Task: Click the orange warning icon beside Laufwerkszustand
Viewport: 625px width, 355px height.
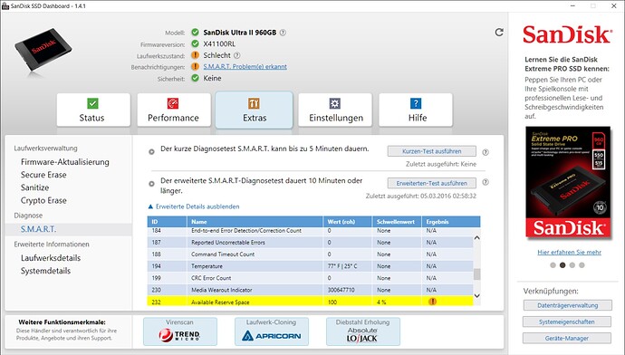Action: [195, 55]
